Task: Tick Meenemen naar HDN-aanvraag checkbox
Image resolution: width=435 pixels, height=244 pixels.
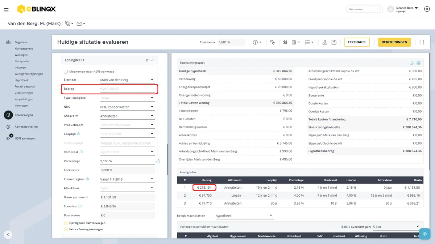Action: [66, 72]
